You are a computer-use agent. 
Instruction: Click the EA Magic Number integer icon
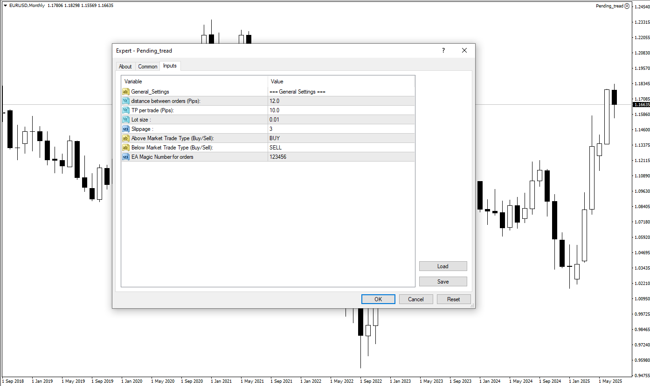coord(125,157)
